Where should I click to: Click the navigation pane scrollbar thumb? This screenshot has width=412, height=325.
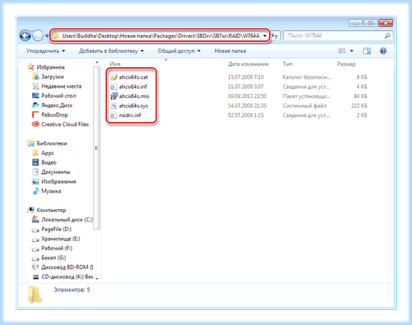[97, 147]
